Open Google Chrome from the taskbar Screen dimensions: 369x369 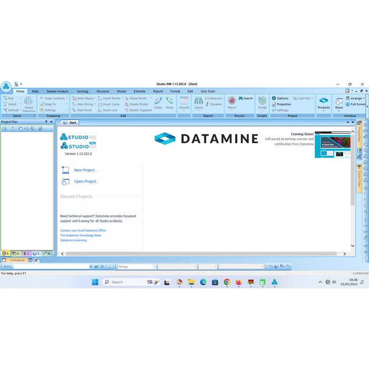click(x=227, y=282)
